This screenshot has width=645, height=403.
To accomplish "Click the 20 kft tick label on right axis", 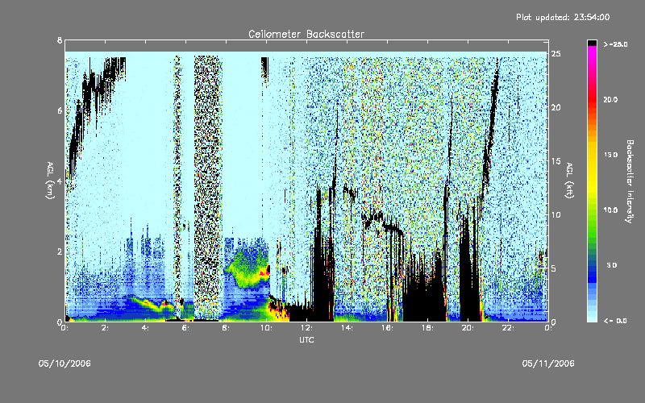I will pos(556,107).
